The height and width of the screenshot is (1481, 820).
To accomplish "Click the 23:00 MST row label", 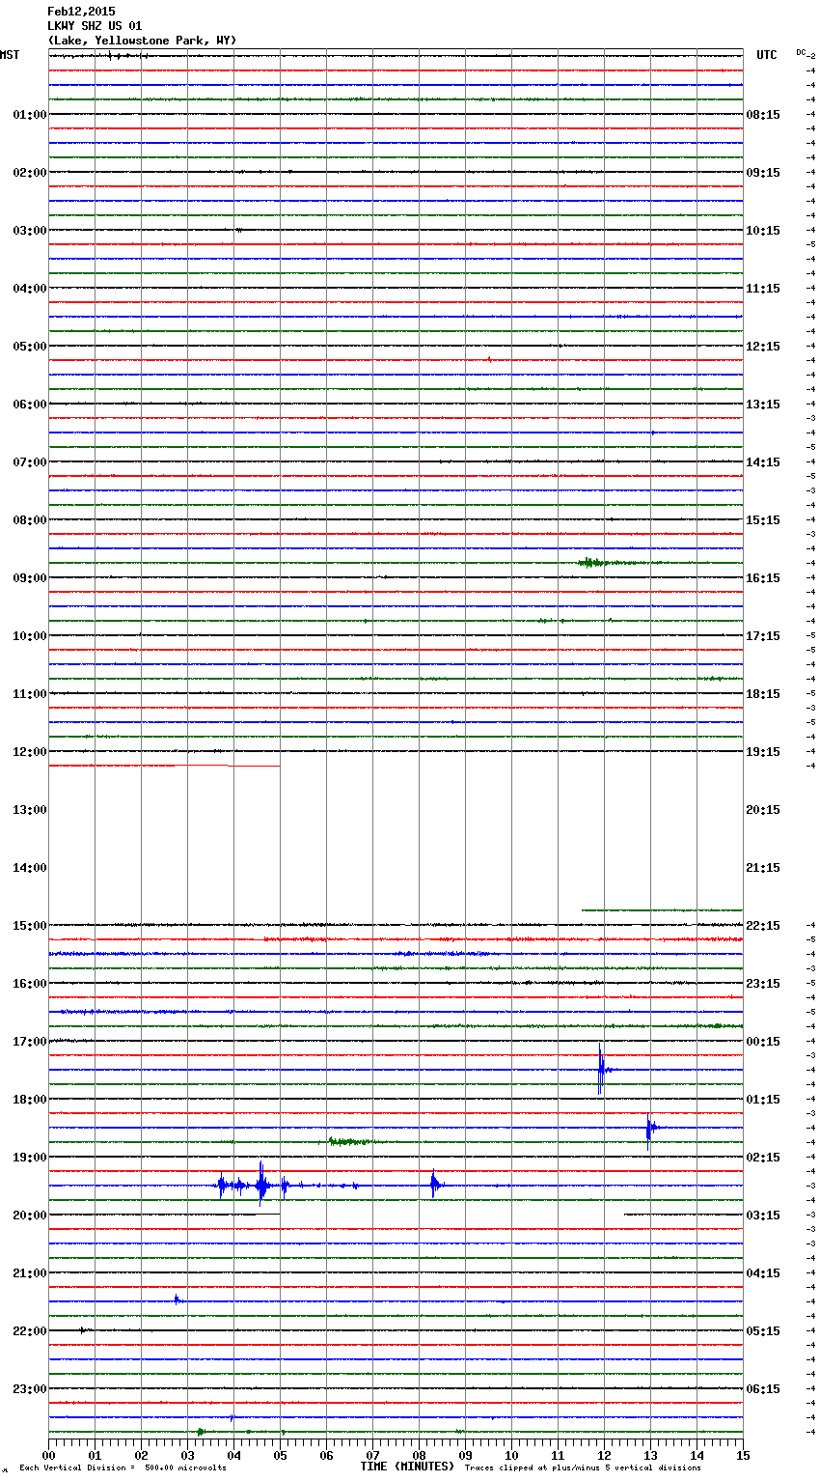I will [30, 1389].
